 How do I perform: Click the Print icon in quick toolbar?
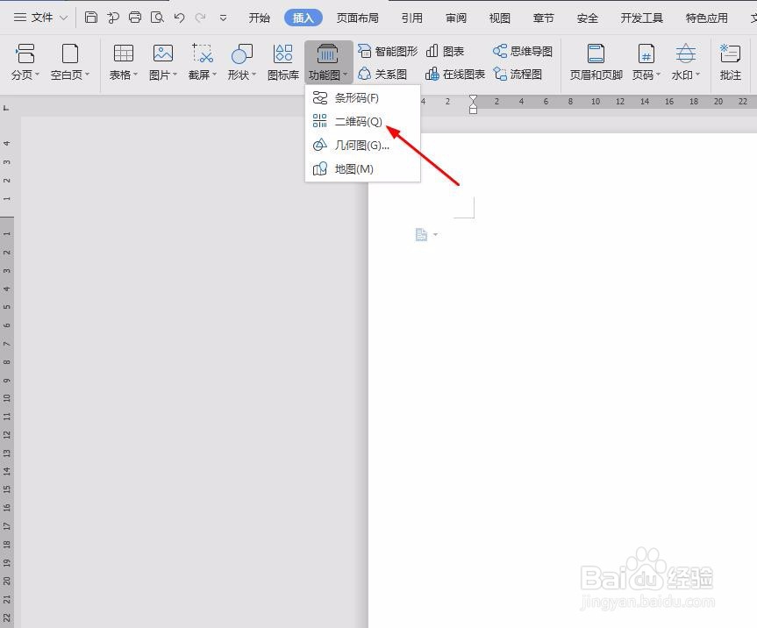(x=135, y=18)
